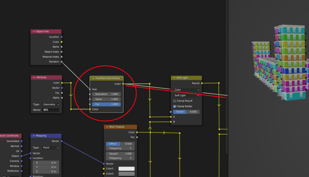This screenshot has height=177, width=309.
Task: Click the Texture Coordinate Reflection output socket
Action: 22,171
